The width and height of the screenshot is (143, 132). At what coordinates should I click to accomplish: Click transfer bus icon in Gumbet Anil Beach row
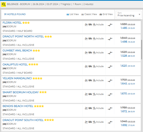[90, 53]
